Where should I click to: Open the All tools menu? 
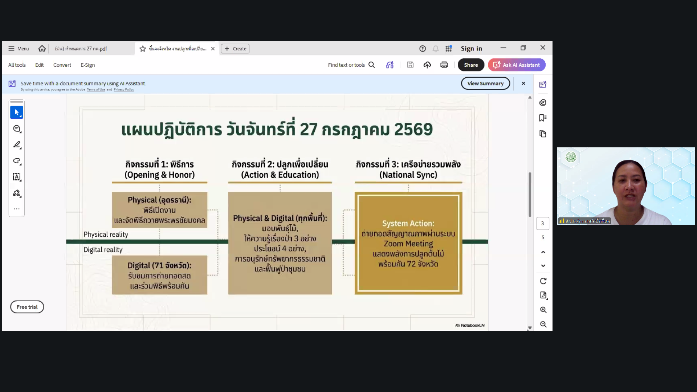pyautogui.click(x=17, y=65)
